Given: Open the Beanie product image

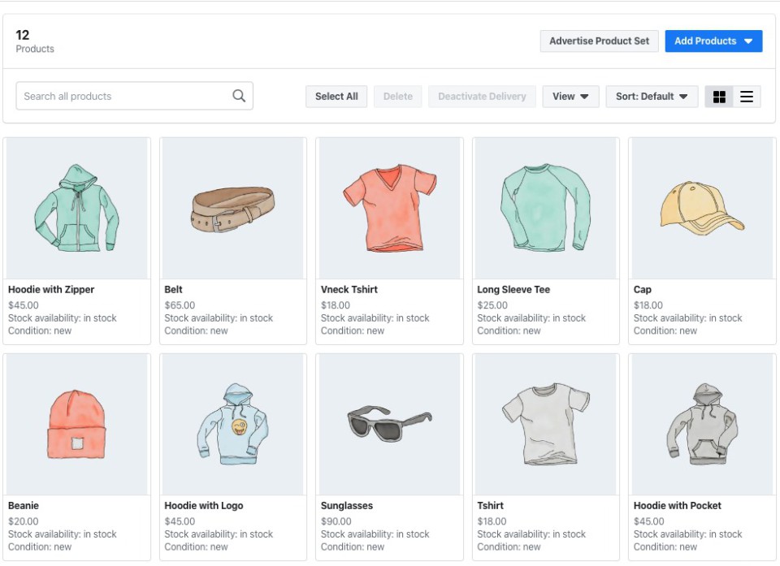Looking at the screenshot, I should (77, 424).
